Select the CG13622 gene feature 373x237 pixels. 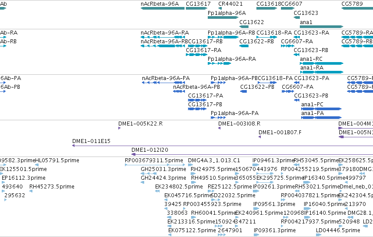[x=244, y=27]
